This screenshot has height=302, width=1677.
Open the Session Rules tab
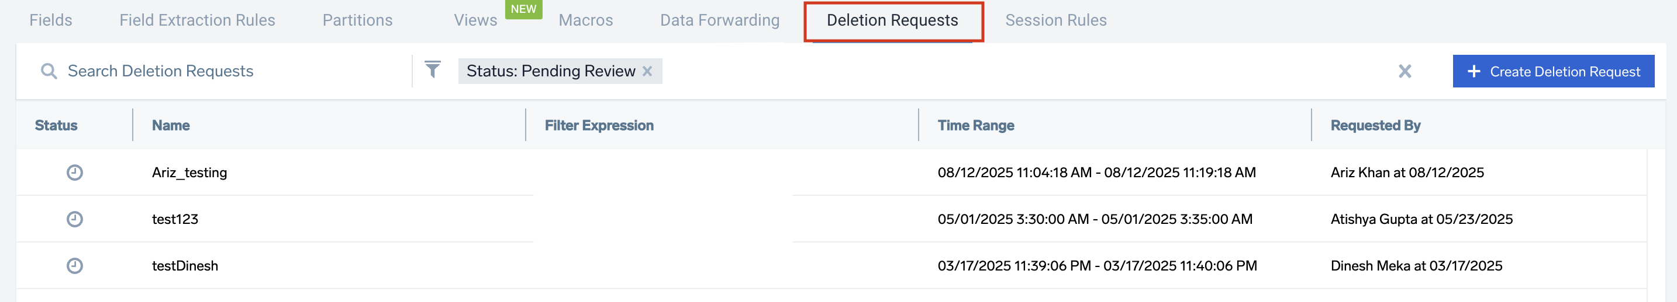(x=1055, y=20)
